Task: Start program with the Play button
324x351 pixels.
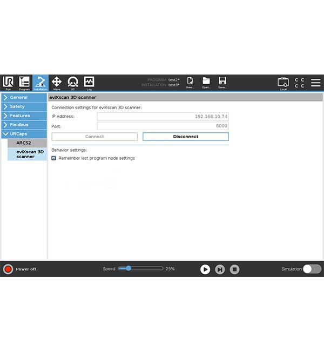Action: (205, 269)
